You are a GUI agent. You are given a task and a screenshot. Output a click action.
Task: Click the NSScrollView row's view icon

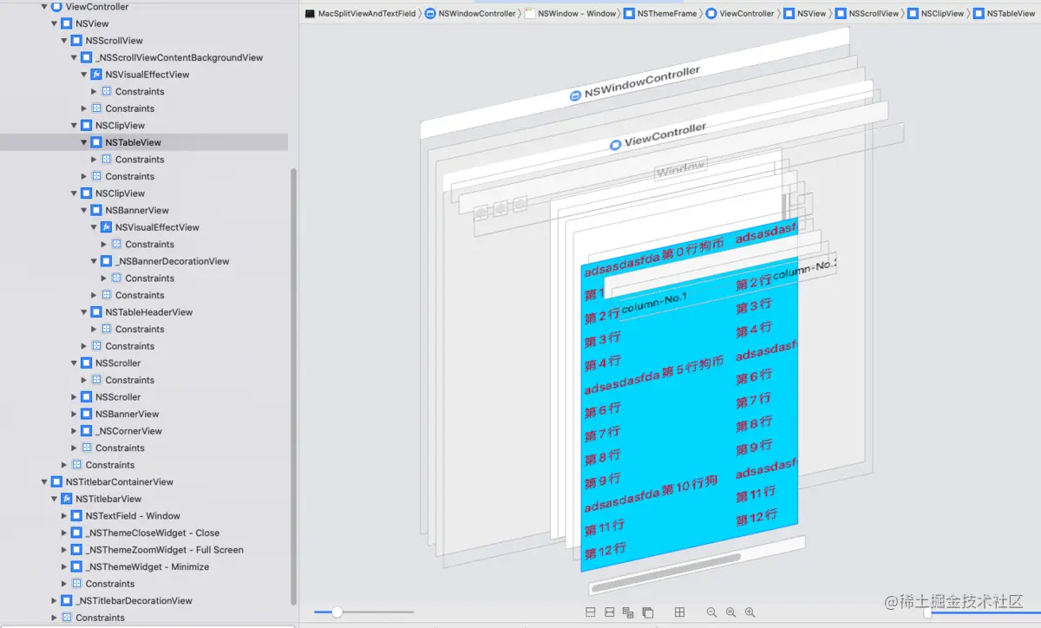76,41
